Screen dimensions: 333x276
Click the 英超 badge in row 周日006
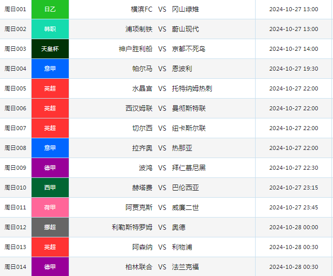[50, 108]
